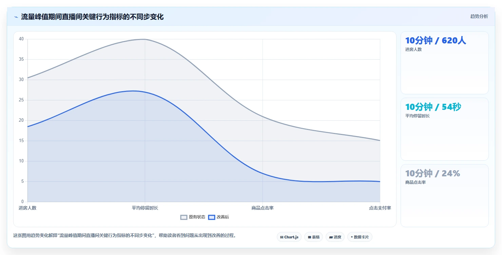Toggle the 改善后 legend item

point(218,217)
